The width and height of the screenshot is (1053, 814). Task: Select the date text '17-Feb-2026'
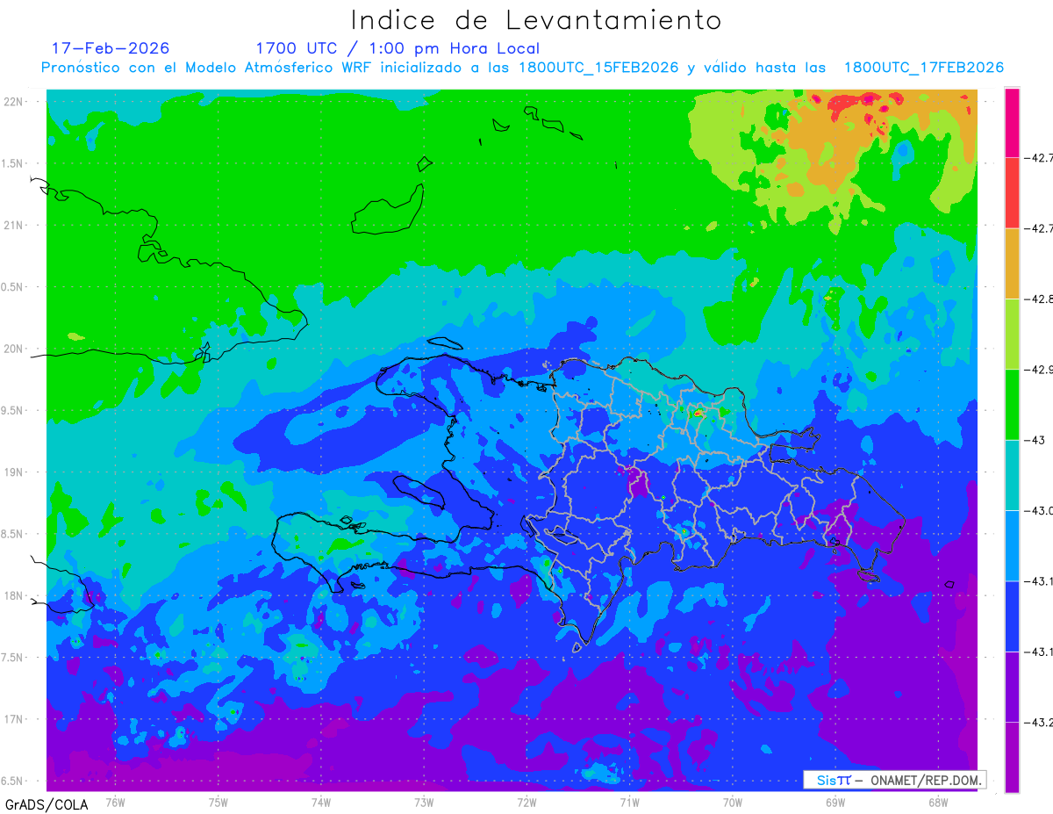point(111,48)
